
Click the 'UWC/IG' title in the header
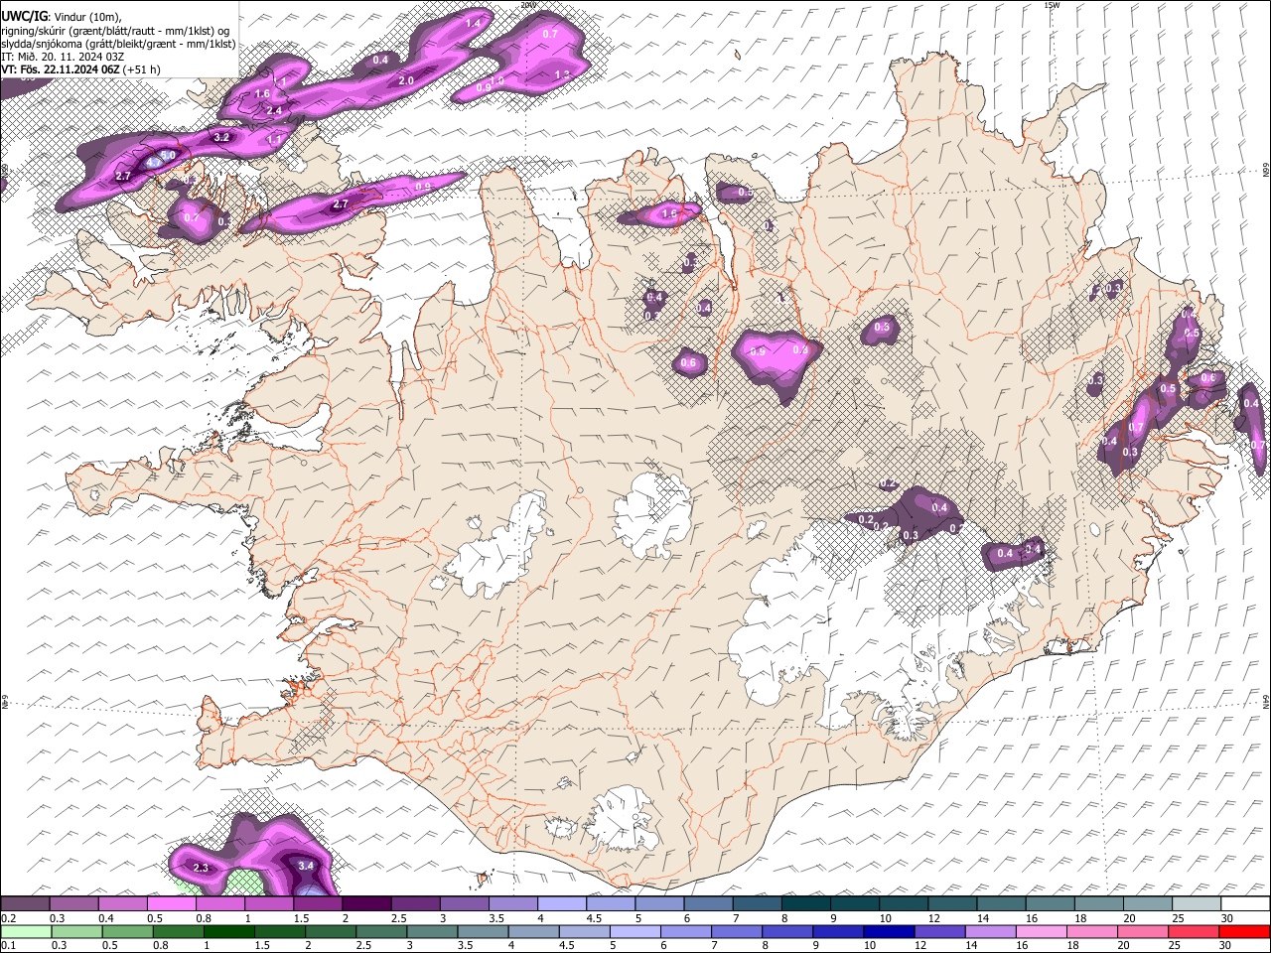point(24,16)
